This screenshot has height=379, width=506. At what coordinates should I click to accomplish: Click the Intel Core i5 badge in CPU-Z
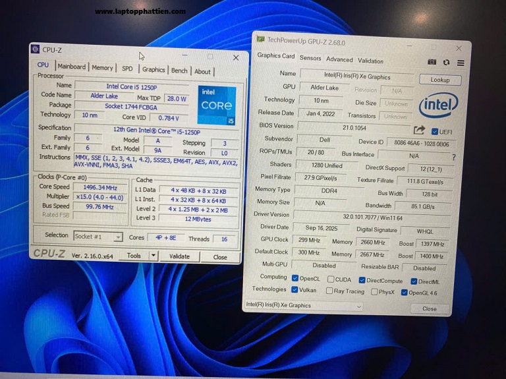(x=217, y=105)
